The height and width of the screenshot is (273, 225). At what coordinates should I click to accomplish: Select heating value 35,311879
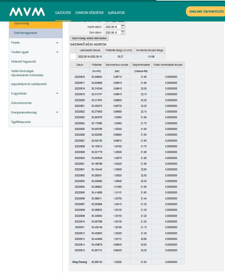click(97, 100)
